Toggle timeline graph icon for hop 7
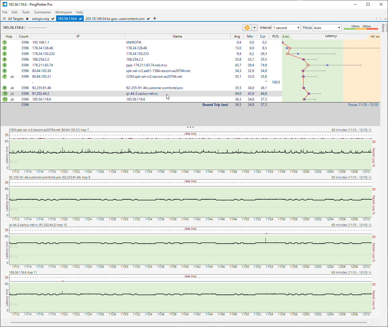This screenshot has width=388, height=327. click(12, 77)
